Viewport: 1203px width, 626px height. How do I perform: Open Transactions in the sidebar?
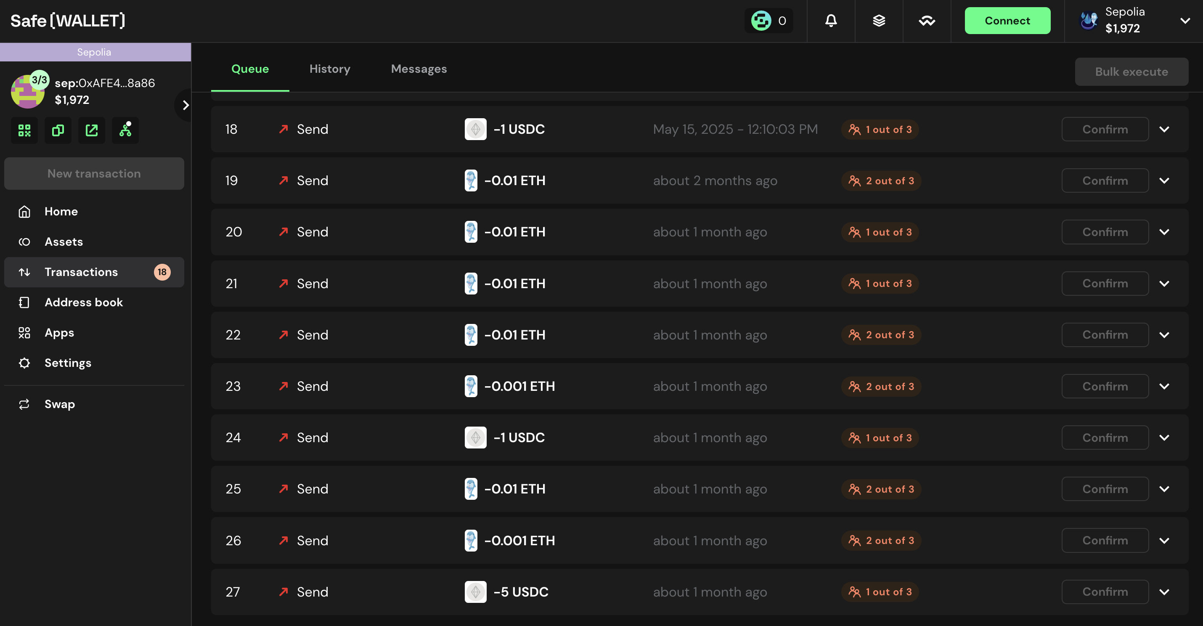click(x=94, y=272)
